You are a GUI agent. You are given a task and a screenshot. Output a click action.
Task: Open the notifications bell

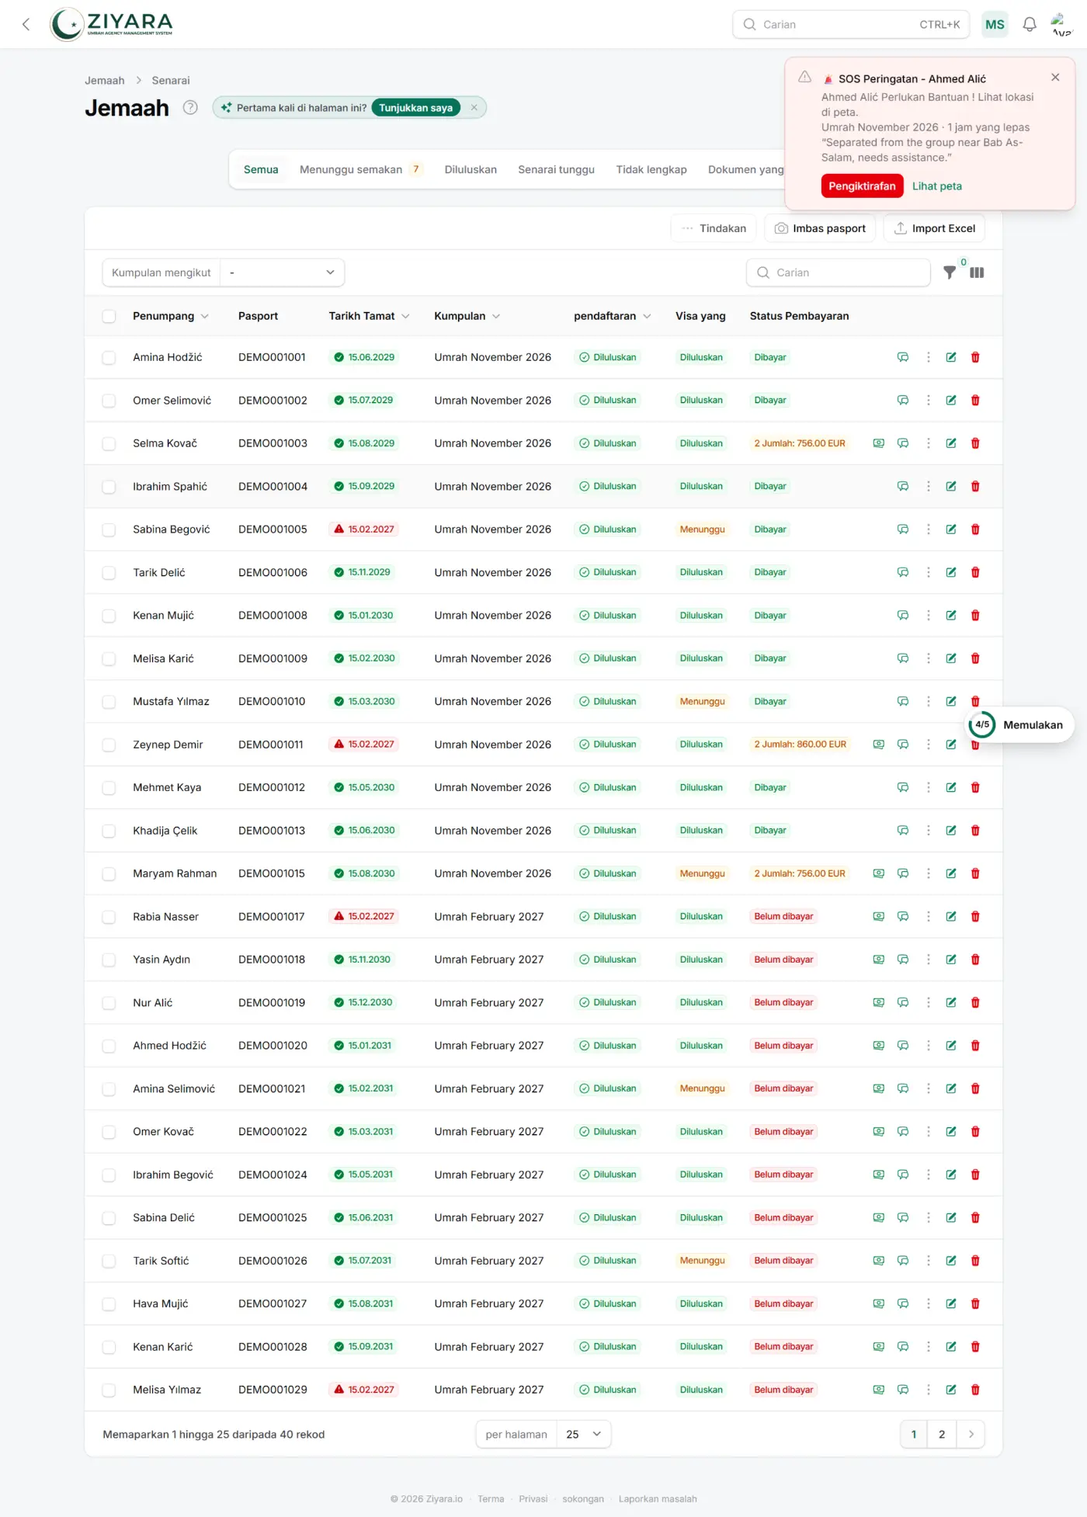tap(1030, 25)
